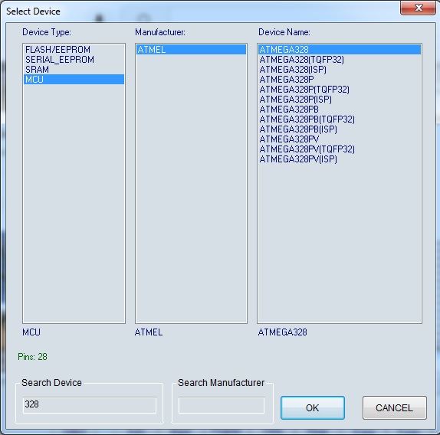Select ATMEGA328PV device name
Viewport: 440px width, 435px height.
point(340,139)
